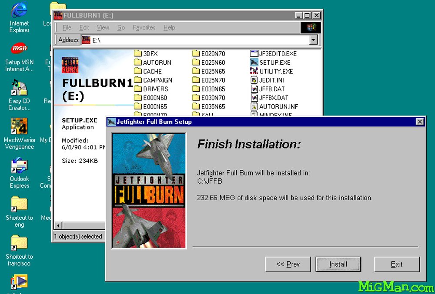Click Explorer horizontal scrollbar left arrow
The width and height of the screenshot is (435, 294).
[x=58, y=225]
